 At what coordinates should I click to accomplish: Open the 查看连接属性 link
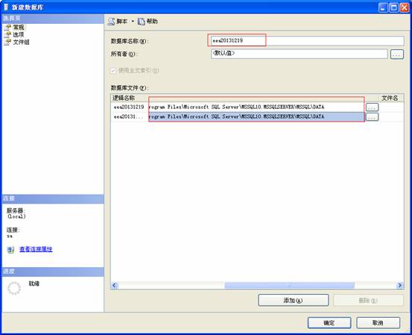point(36,249)
